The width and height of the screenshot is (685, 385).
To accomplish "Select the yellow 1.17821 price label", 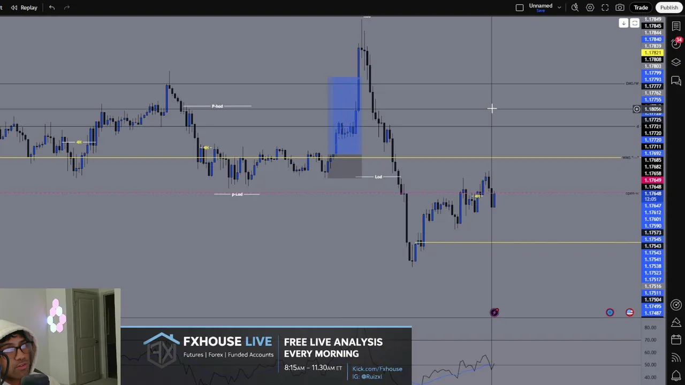I will [x=652, y=53].
